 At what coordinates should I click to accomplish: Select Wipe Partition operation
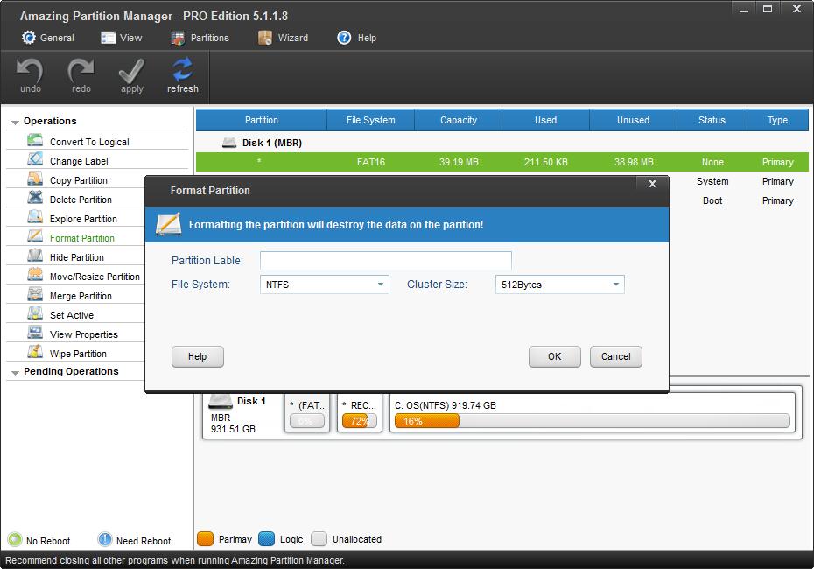click(x=78, y=354)
